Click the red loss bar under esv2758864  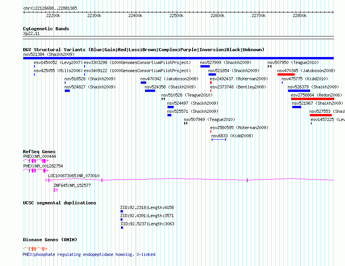click(312, 99)
